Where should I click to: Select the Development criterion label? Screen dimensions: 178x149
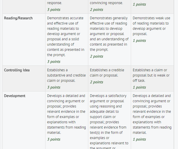tap(15, 96)
